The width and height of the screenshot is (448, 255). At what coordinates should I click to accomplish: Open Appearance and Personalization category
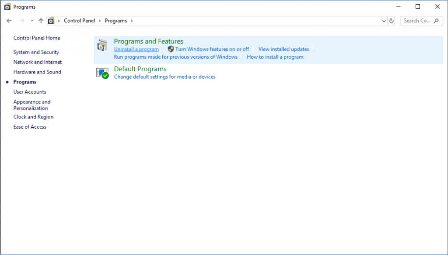point(31,105)
